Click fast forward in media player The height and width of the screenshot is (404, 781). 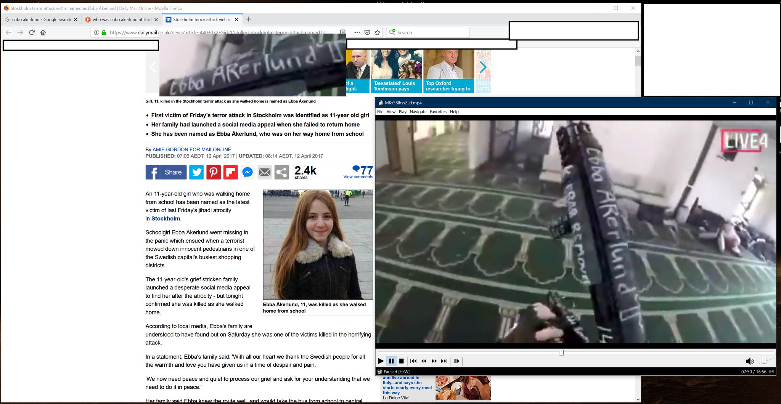434,361
